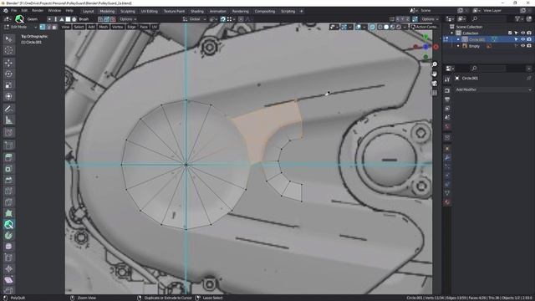Toggle snapping magnet in header
Screen dimensions: 535x301
pyautogui.click(x=223, y=19)
